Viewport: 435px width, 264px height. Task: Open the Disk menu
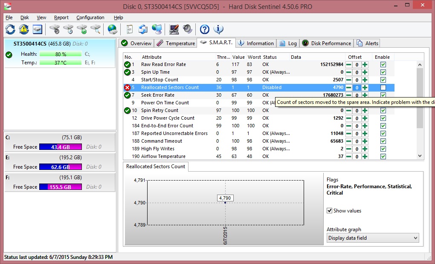(x=24, y=17)
